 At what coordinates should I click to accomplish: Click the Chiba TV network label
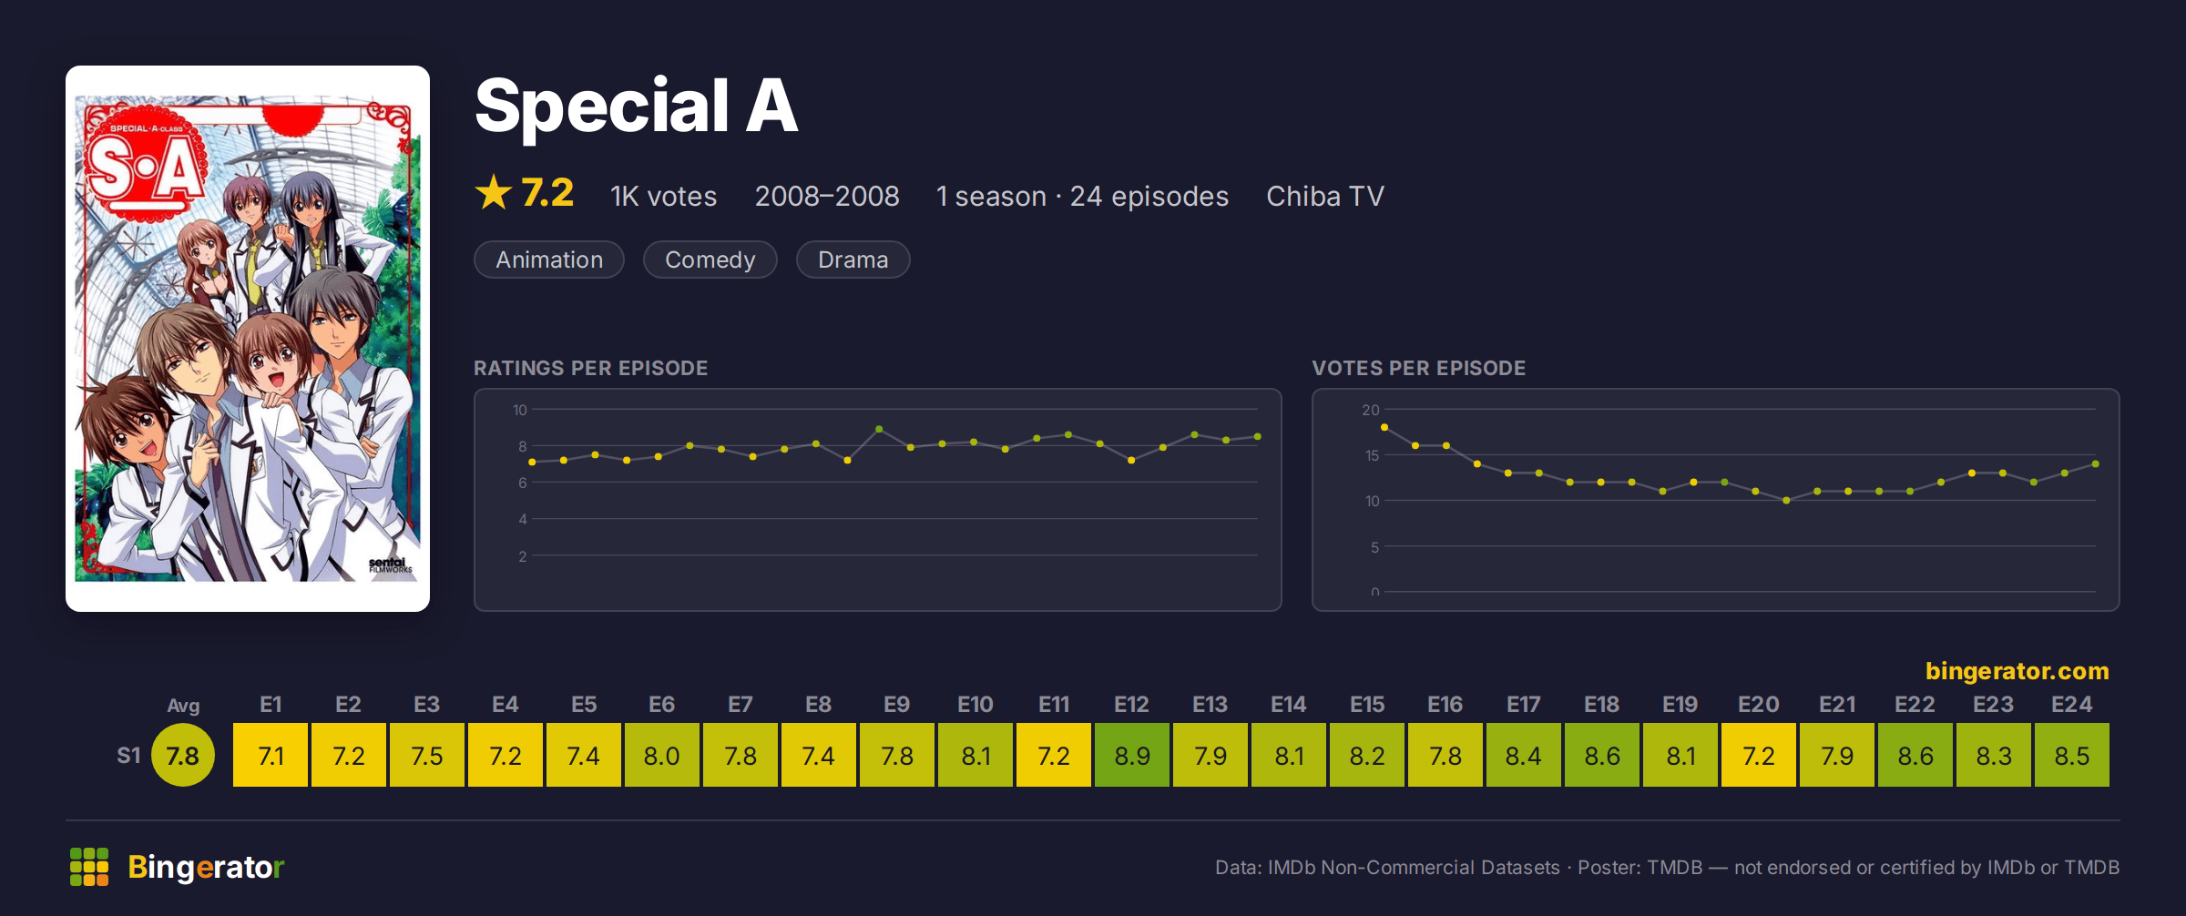[x=1325, y=196]
